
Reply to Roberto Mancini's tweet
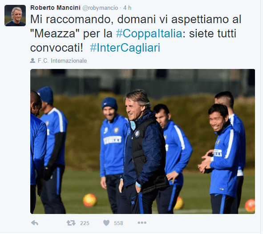pos(35,223)
